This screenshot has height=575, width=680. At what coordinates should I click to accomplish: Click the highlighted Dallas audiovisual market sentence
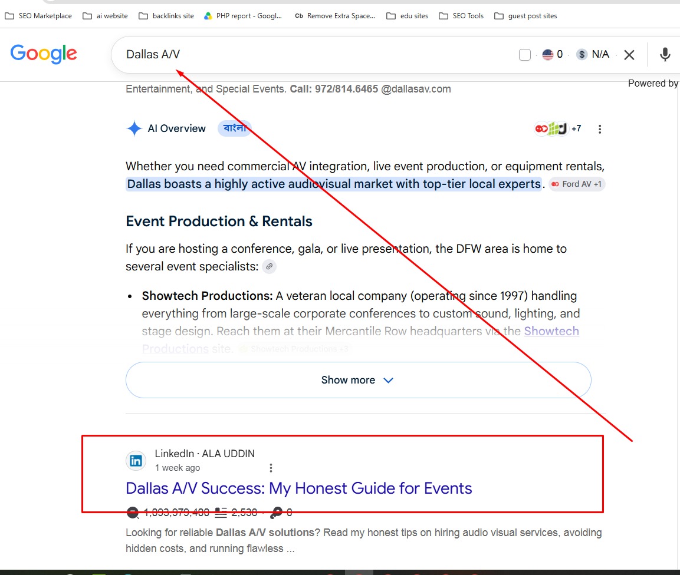334,184
